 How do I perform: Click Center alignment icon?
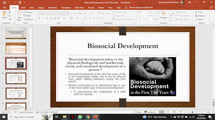[x=90, y=18]
